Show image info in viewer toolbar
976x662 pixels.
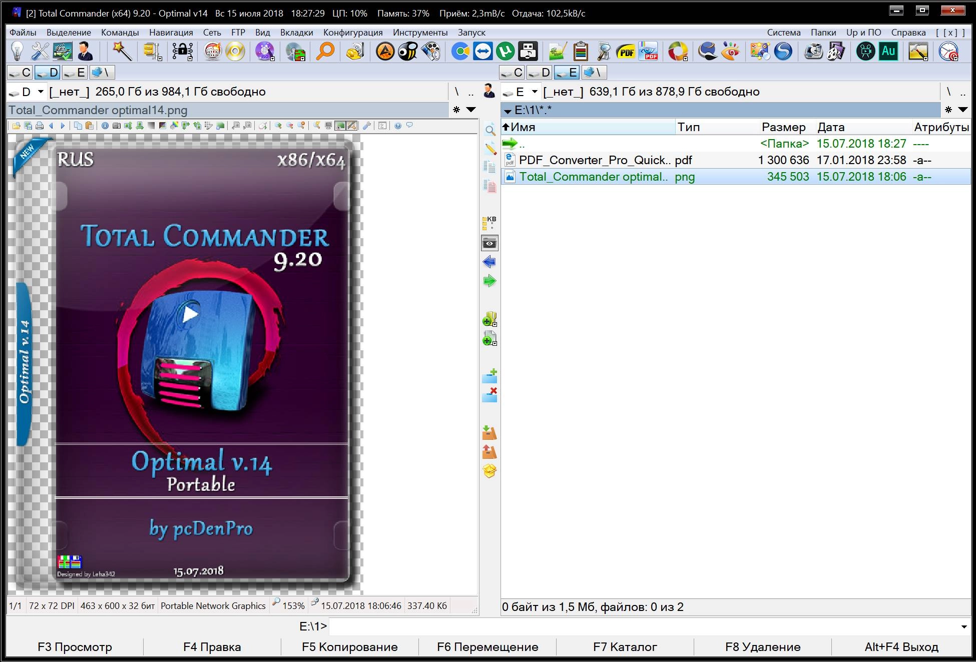105,126
